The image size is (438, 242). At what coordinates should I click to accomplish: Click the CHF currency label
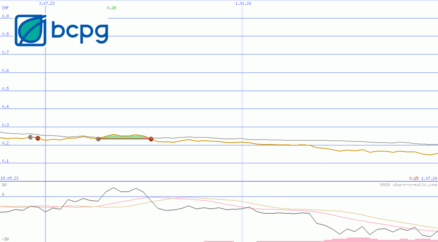coord(5,8)
